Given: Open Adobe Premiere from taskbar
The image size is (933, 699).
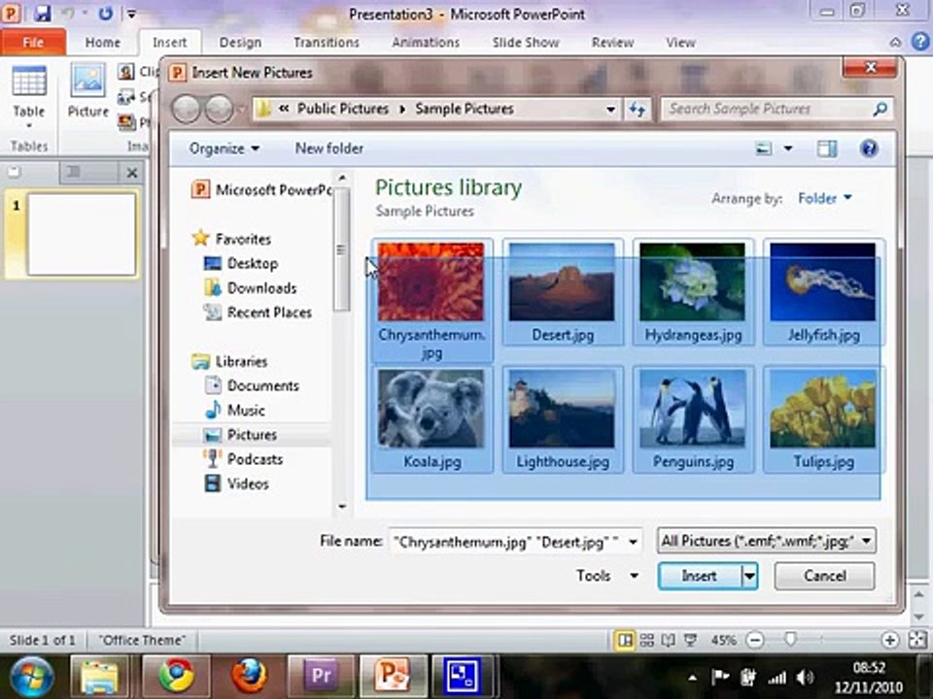Looking at the screenshot, I should [322, 676].
